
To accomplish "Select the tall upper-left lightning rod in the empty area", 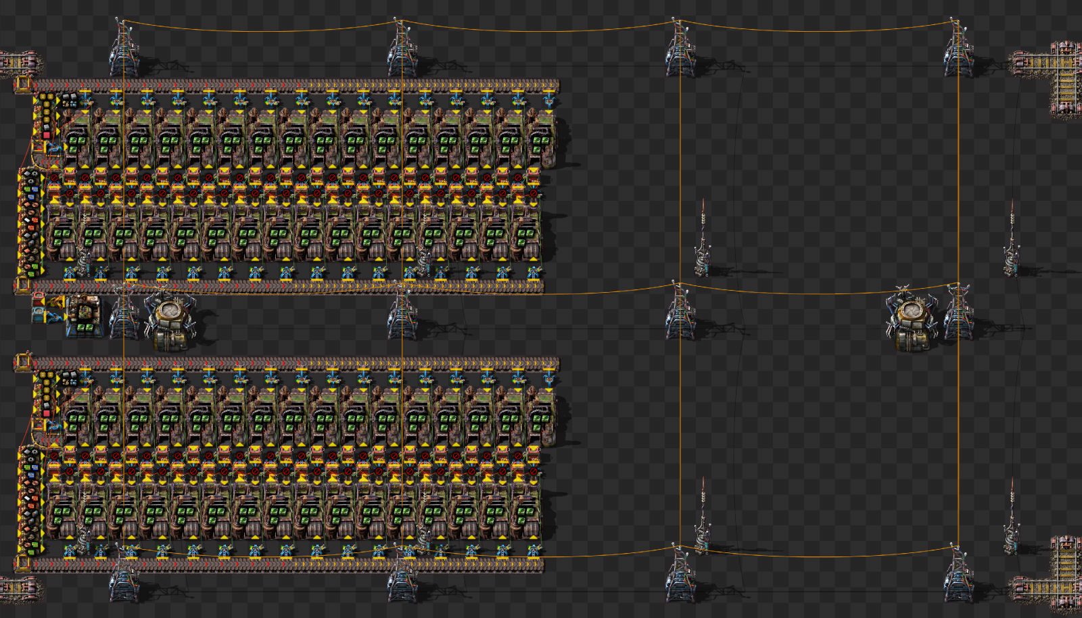I will pyautogui.click(x=703, y=238).
